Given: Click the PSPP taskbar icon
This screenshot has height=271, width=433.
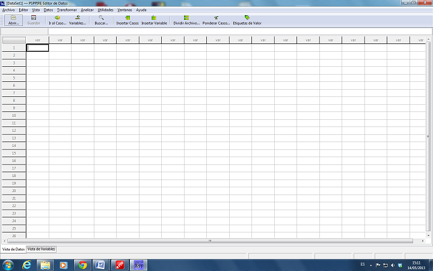Looking at the screenshot, I should [x=139, y=265].
